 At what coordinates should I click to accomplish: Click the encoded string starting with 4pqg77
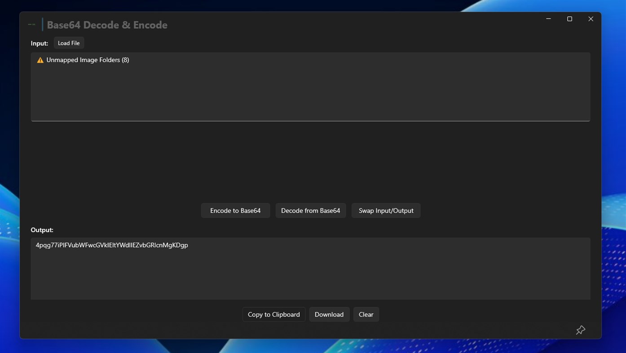click(x=112, y=245)
